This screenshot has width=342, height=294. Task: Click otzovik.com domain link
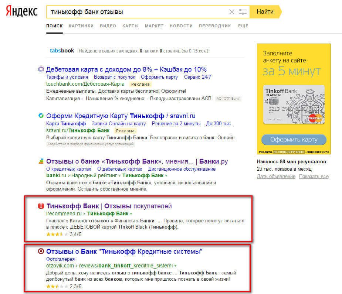60,266
